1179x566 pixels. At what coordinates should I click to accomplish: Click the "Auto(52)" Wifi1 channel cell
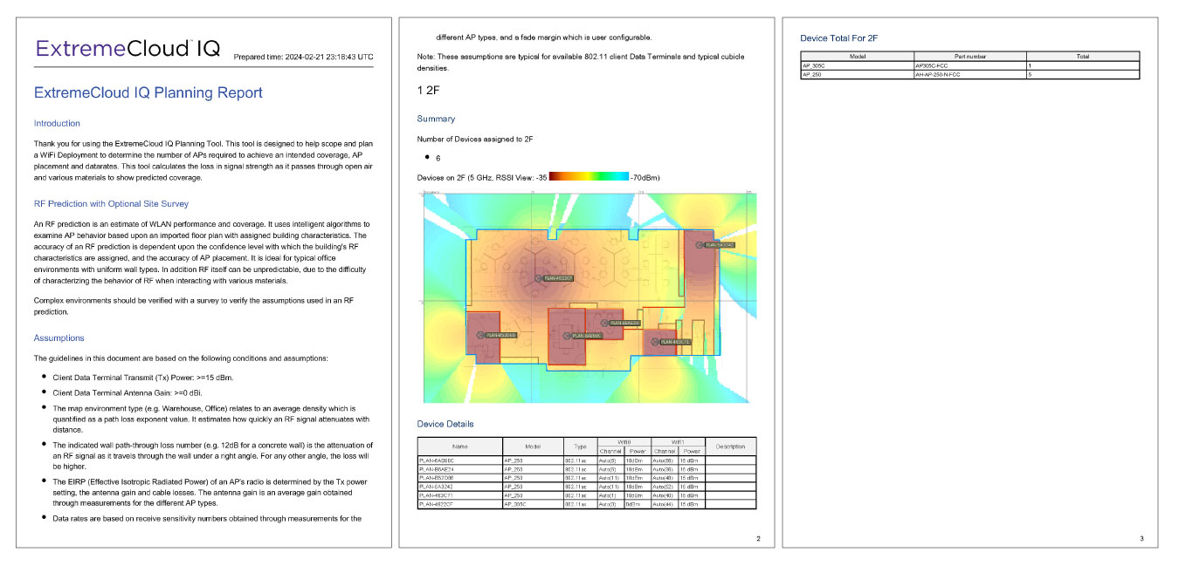coord(666,487)
